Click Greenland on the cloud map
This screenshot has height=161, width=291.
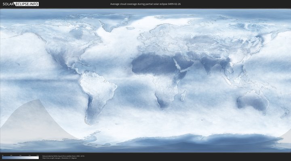[114, 22]
